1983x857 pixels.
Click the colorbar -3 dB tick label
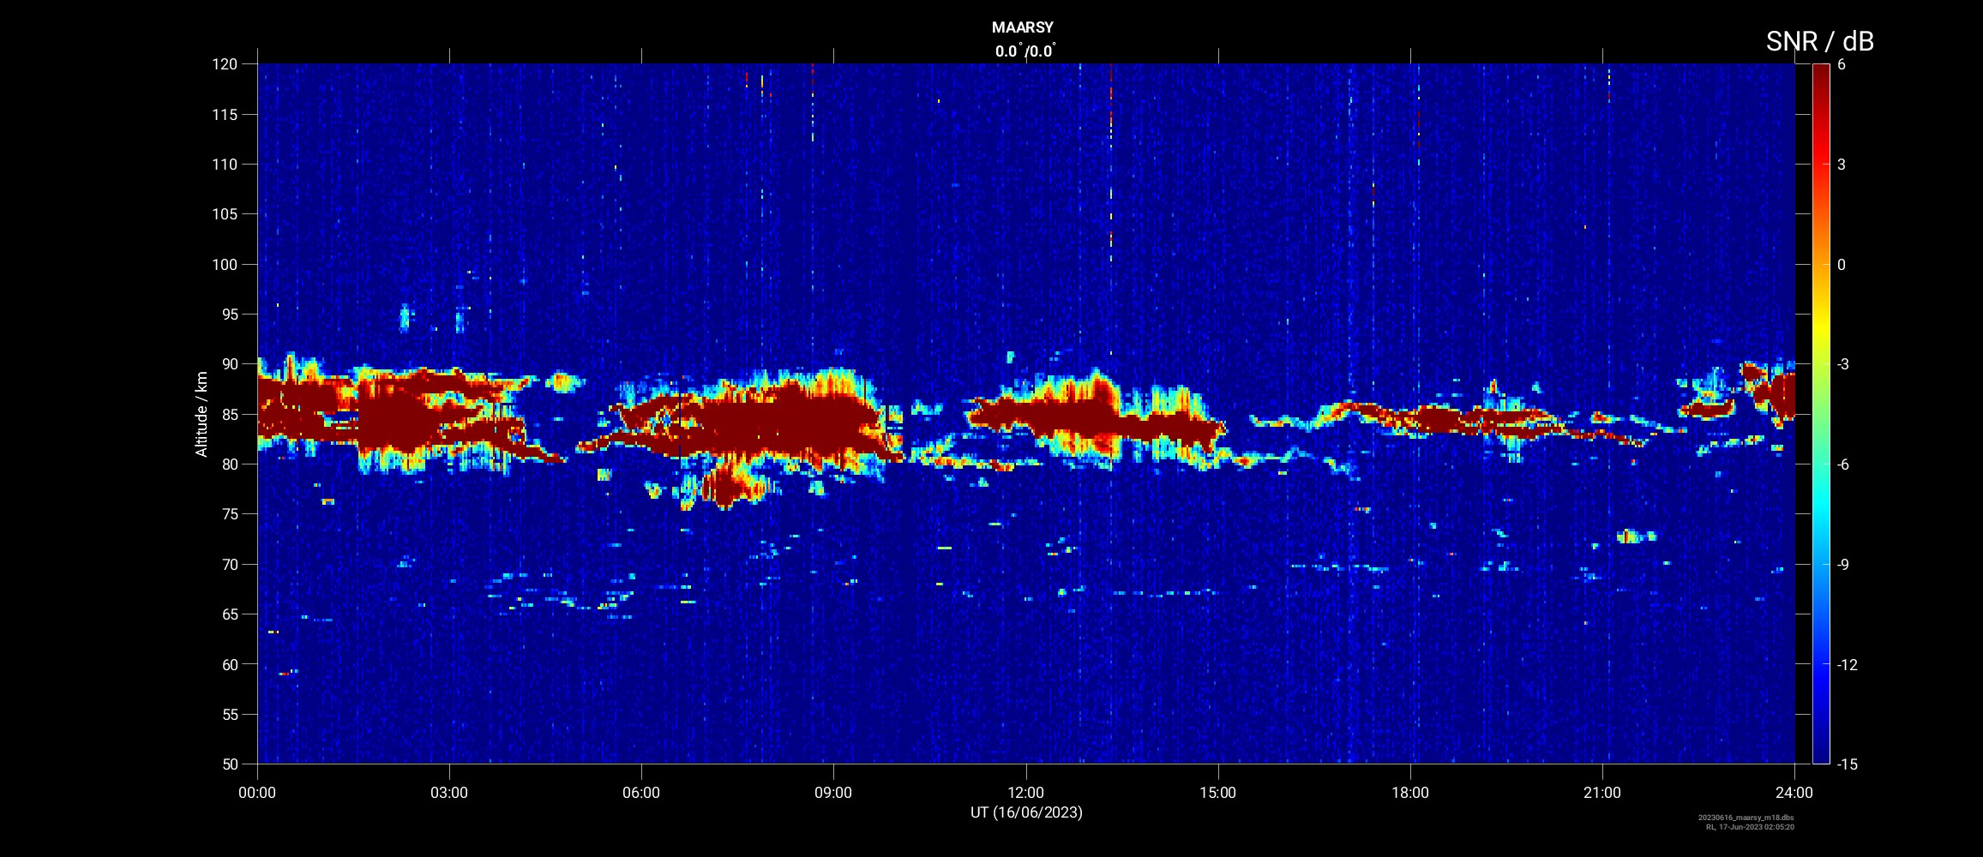coord(1844,364)
